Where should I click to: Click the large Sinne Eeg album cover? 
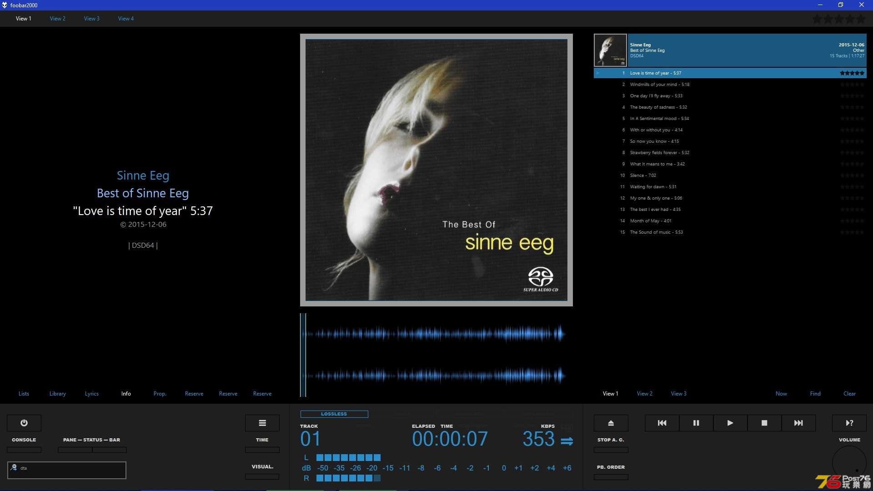pyautogui.click(x=436, y=170)
